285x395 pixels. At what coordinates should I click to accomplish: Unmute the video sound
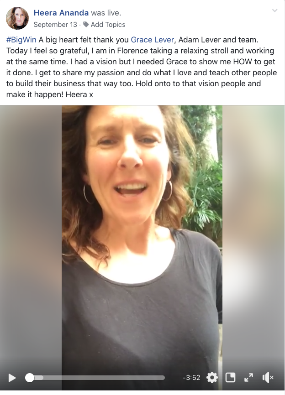tap(268, 377)
